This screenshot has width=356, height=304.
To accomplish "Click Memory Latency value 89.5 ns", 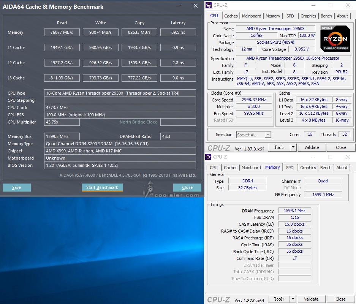I will click(x=178, y=32).
